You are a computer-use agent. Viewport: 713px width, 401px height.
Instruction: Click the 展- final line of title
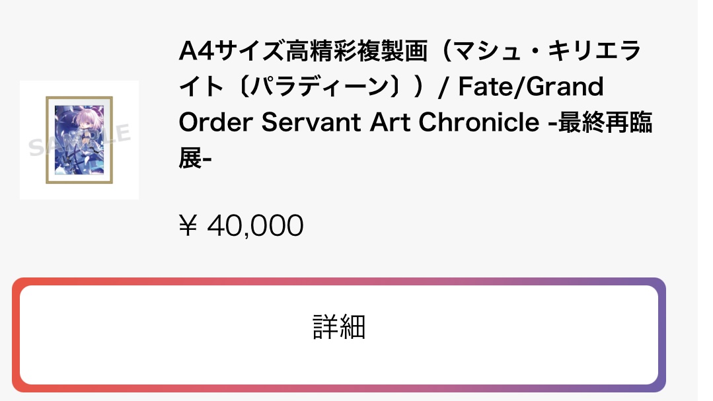pyautogui.click(x=195, y=158)
